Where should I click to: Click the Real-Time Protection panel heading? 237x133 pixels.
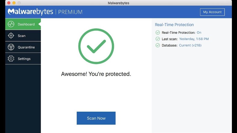[174, 25]
